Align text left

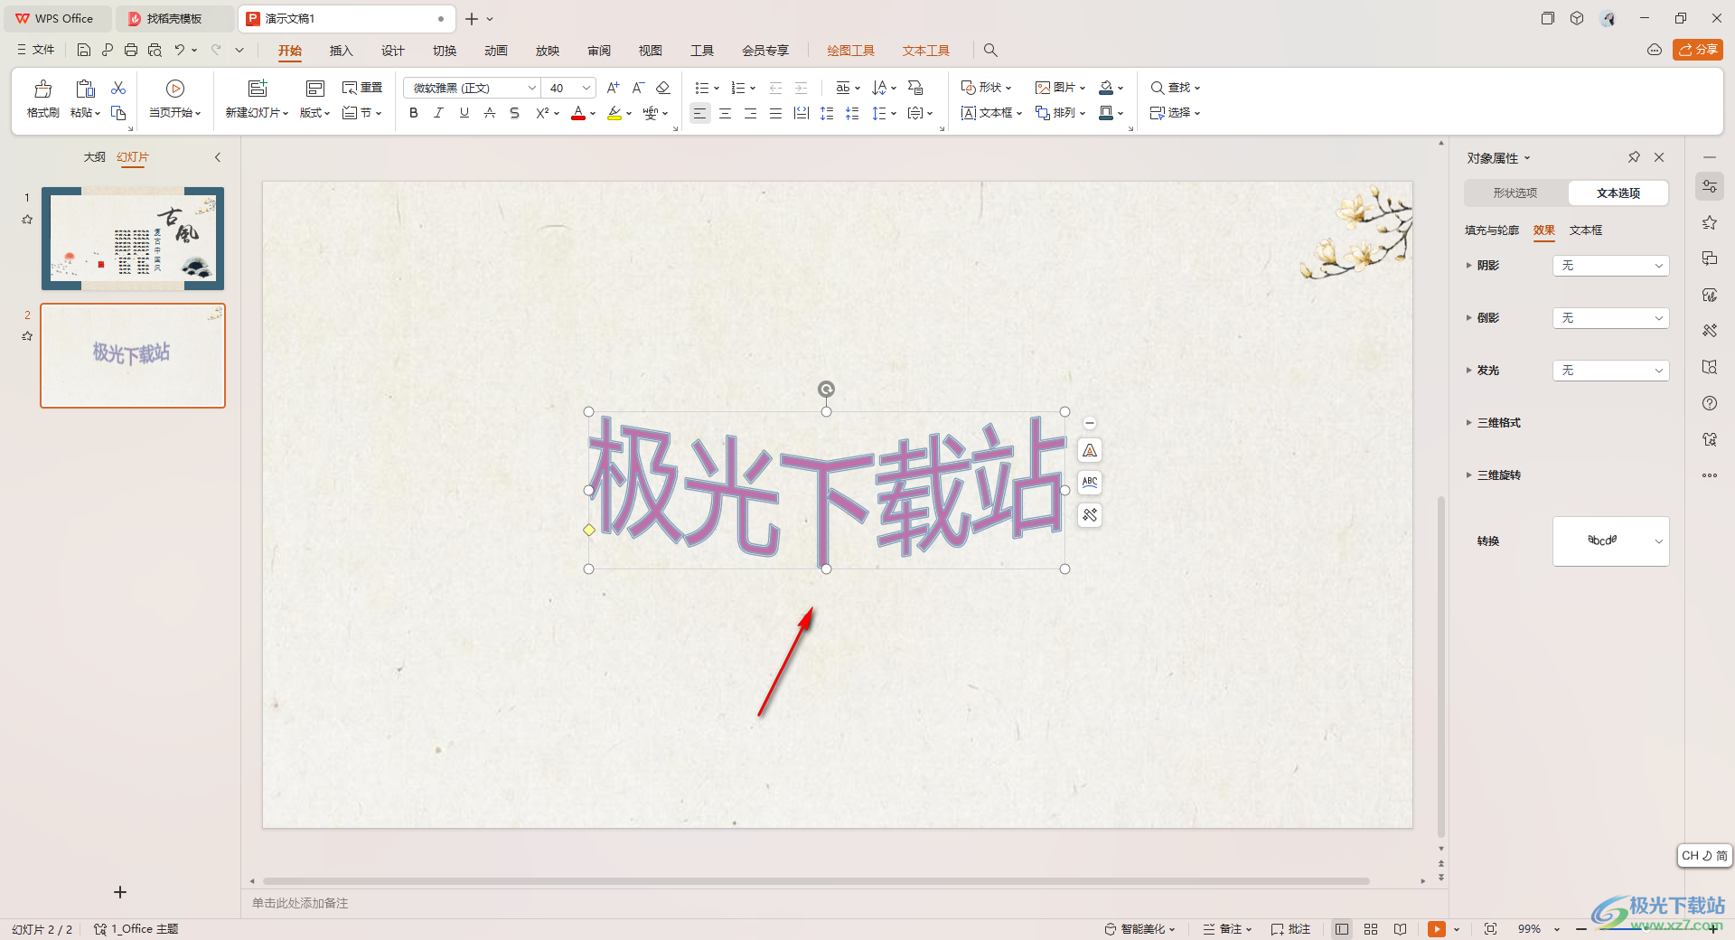coord(699,113)
